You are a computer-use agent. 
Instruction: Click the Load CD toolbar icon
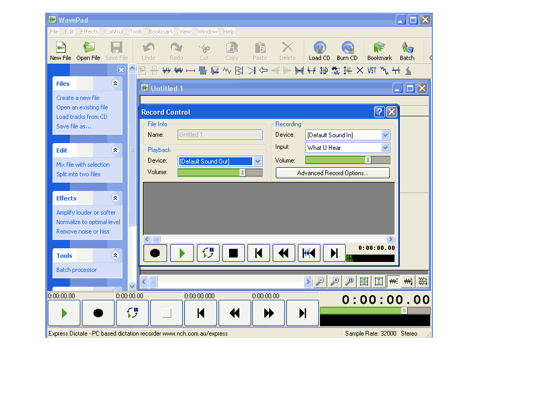click(x=319, y=51)
